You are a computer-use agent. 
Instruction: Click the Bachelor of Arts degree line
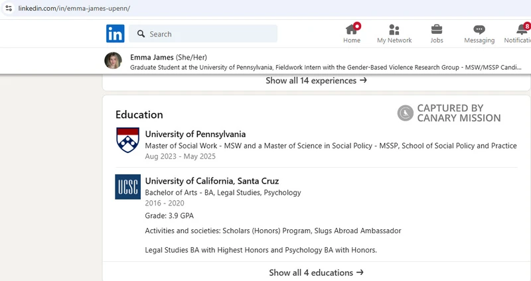click(222, 193)
